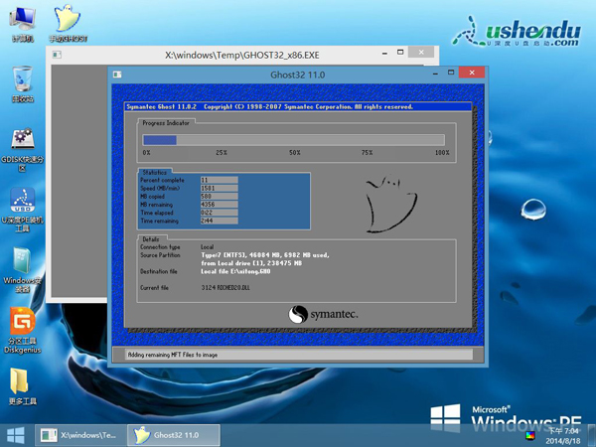
Task: Switch to X:\windows\Te... taskbar item
Action: click(x=80, y=435)
